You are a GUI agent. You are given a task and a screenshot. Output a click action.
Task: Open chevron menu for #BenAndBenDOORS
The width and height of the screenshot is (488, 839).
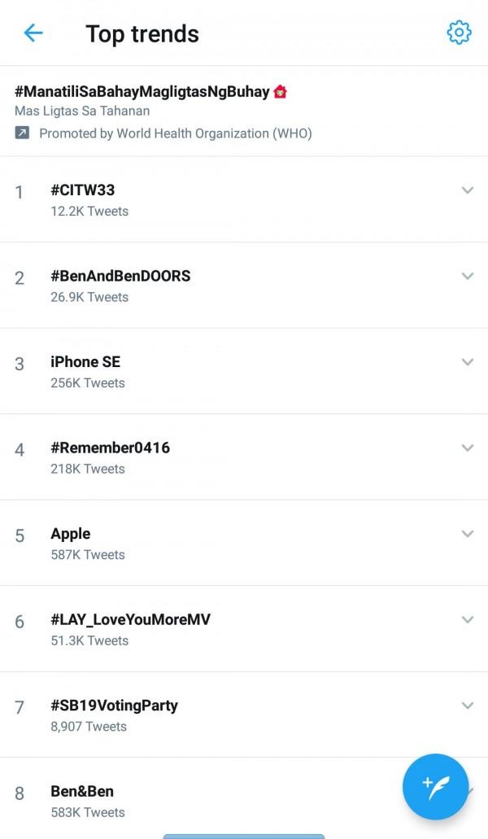pyautogui.click(x=467, y=276)
